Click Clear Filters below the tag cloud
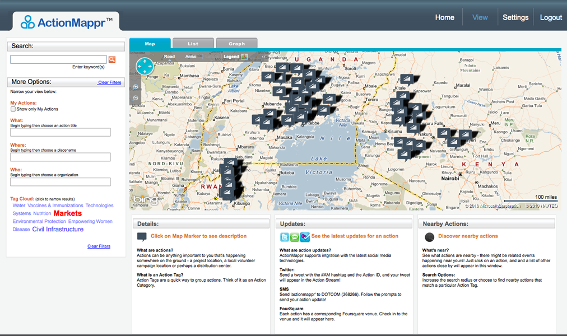 99,246
